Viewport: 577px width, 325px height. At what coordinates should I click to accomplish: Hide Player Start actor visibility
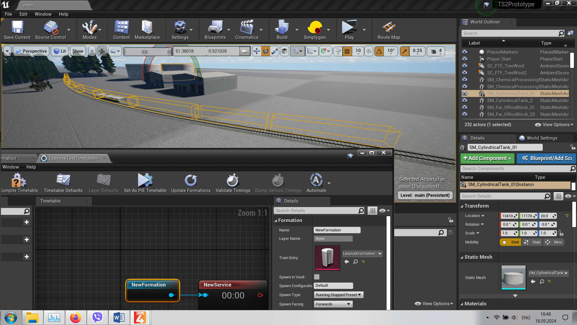pos(465,59)
